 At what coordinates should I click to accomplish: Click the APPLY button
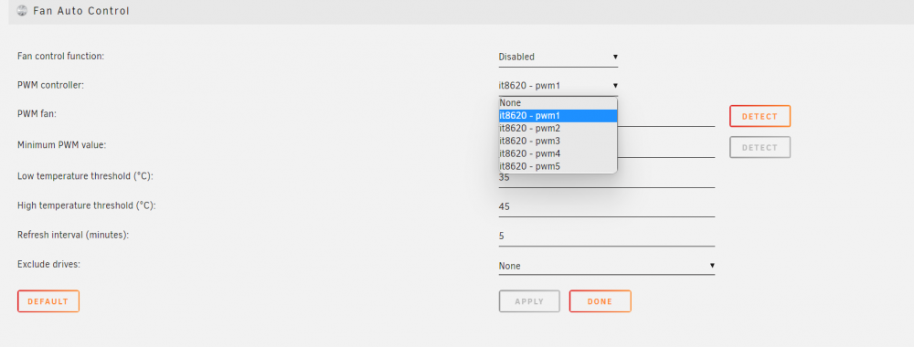[x=529, y=301]
